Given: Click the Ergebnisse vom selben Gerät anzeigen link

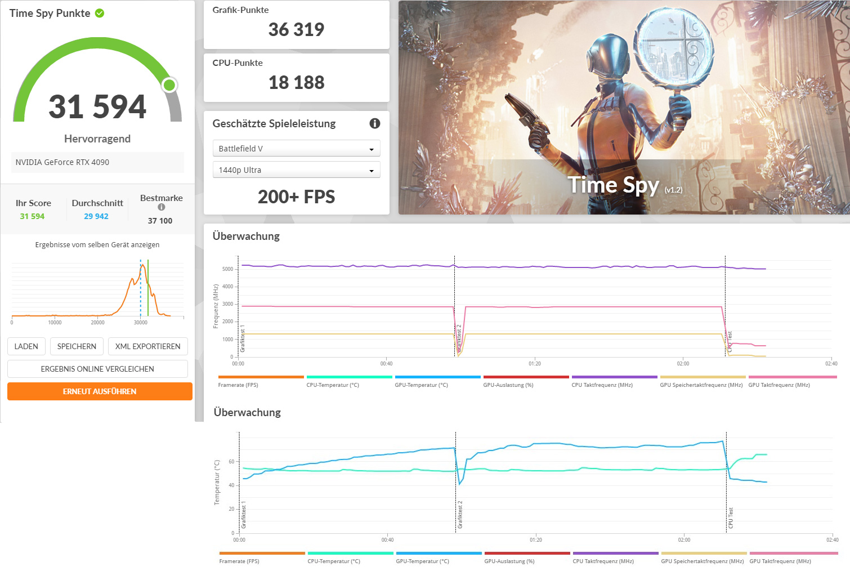Looking at the screenshot, I should coord(97,245).
